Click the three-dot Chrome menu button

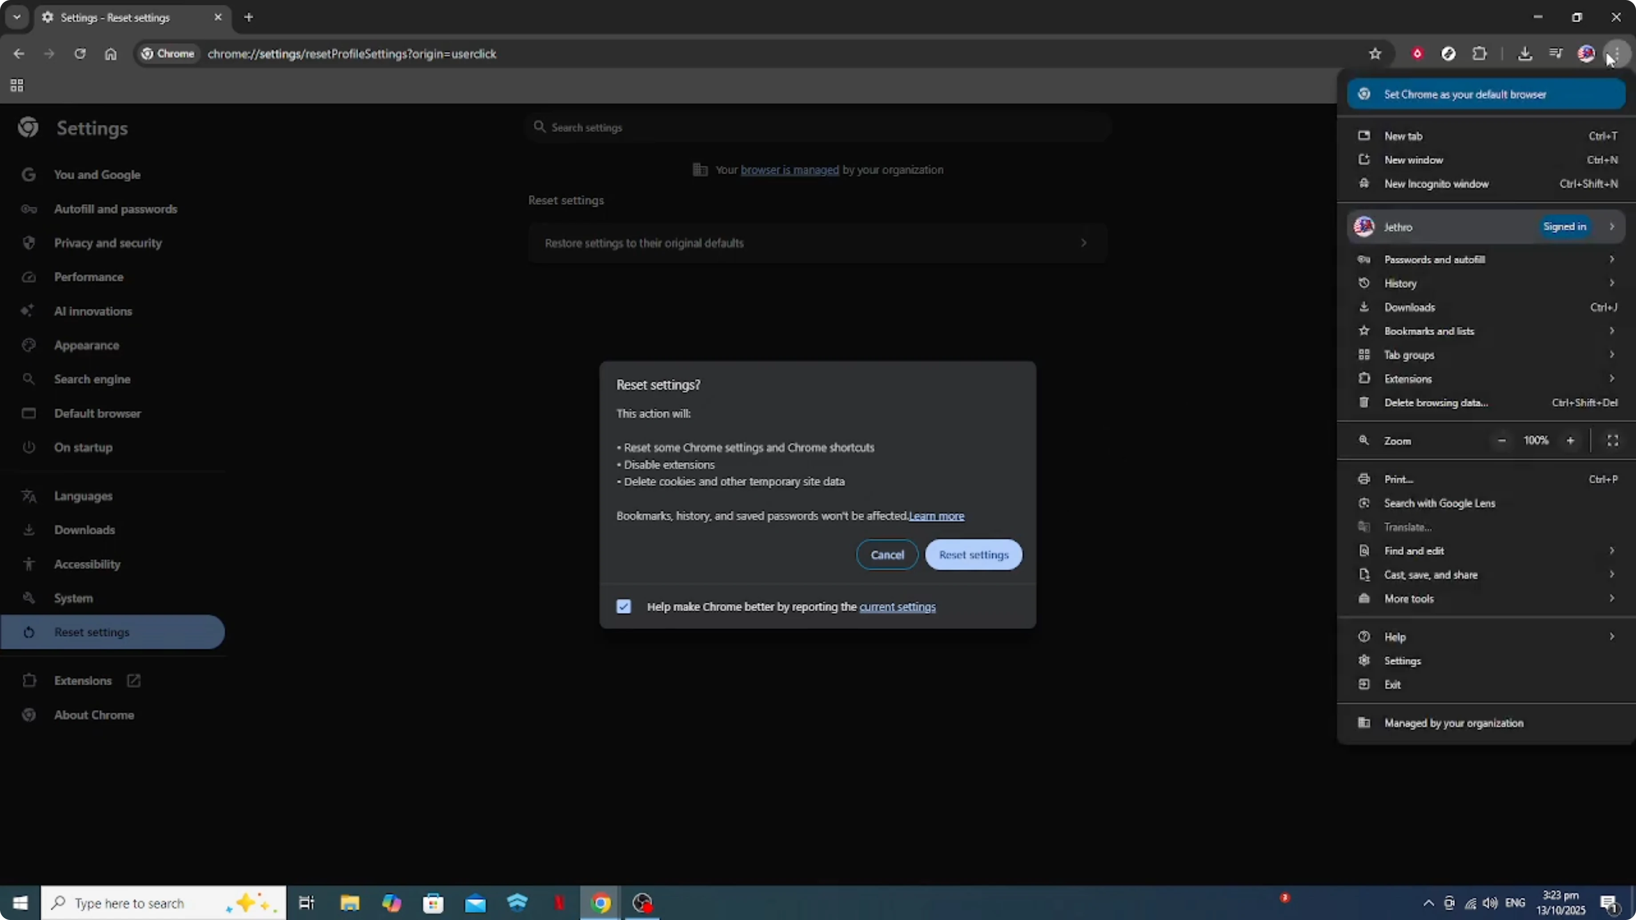tap(1616, 54)
